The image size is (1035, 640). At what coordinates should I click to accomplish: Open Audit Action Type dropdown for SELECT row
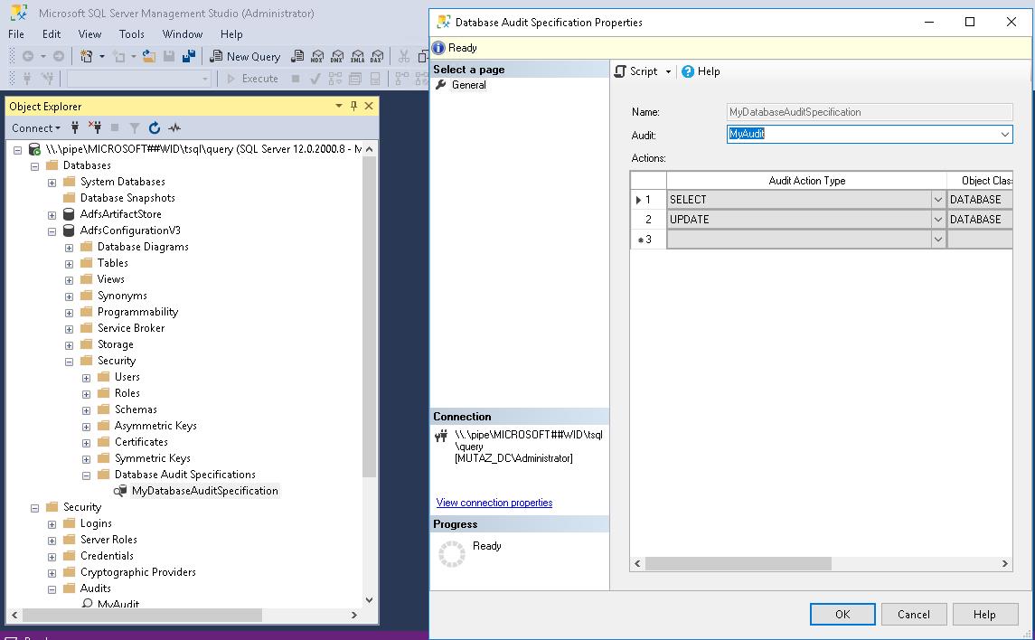pyautogui.click(x=938, y=199)
